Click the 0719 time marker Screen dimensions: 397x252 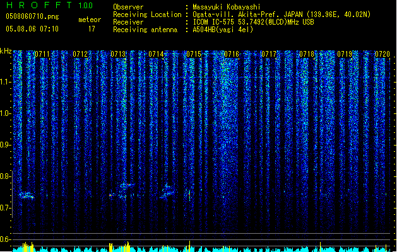[x=345, y=54]
